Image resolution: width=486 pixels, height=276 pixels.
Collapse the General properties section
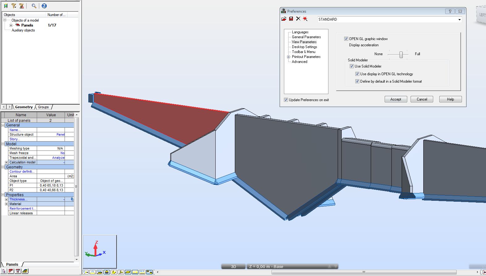[x=3, y=125]
